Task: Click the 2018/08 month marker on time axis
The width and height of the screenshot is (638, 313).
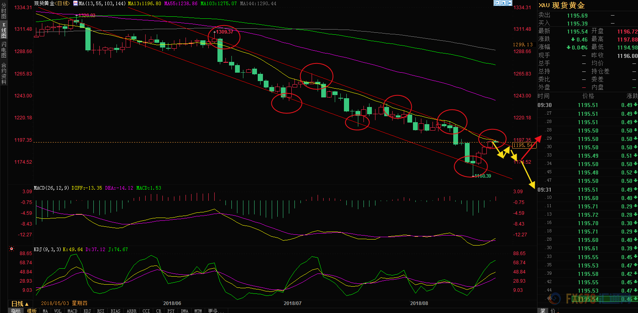Action: pyautogui.click(x=419, y=303)
